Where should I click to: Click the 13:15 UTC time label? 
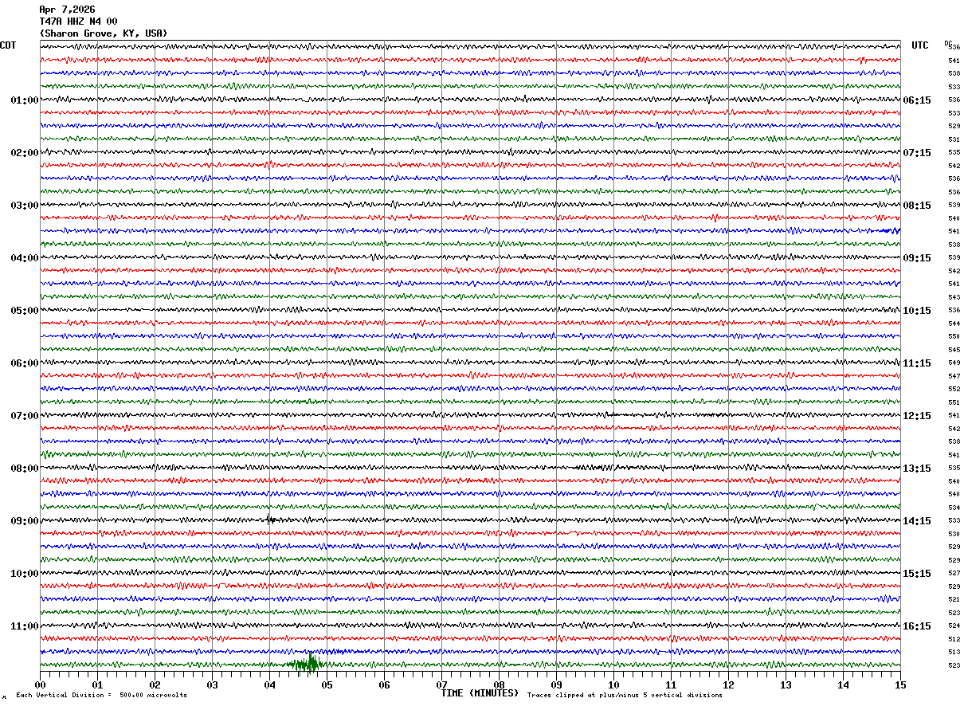[916, 469]
